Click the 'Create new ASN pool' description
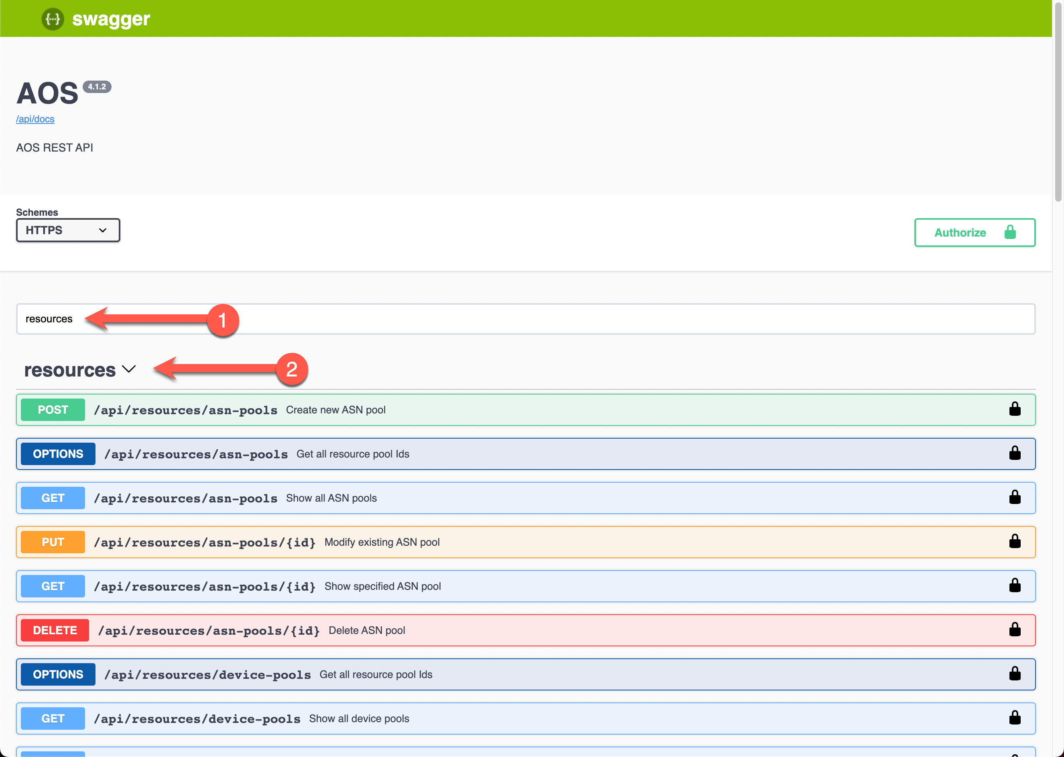This screenshot has width=1064, height=757. tap(336, 410)
